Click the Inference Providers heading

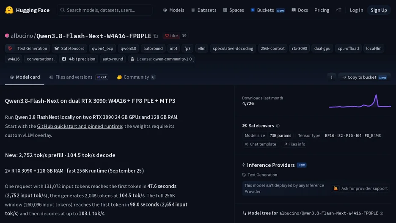[271, 165]
